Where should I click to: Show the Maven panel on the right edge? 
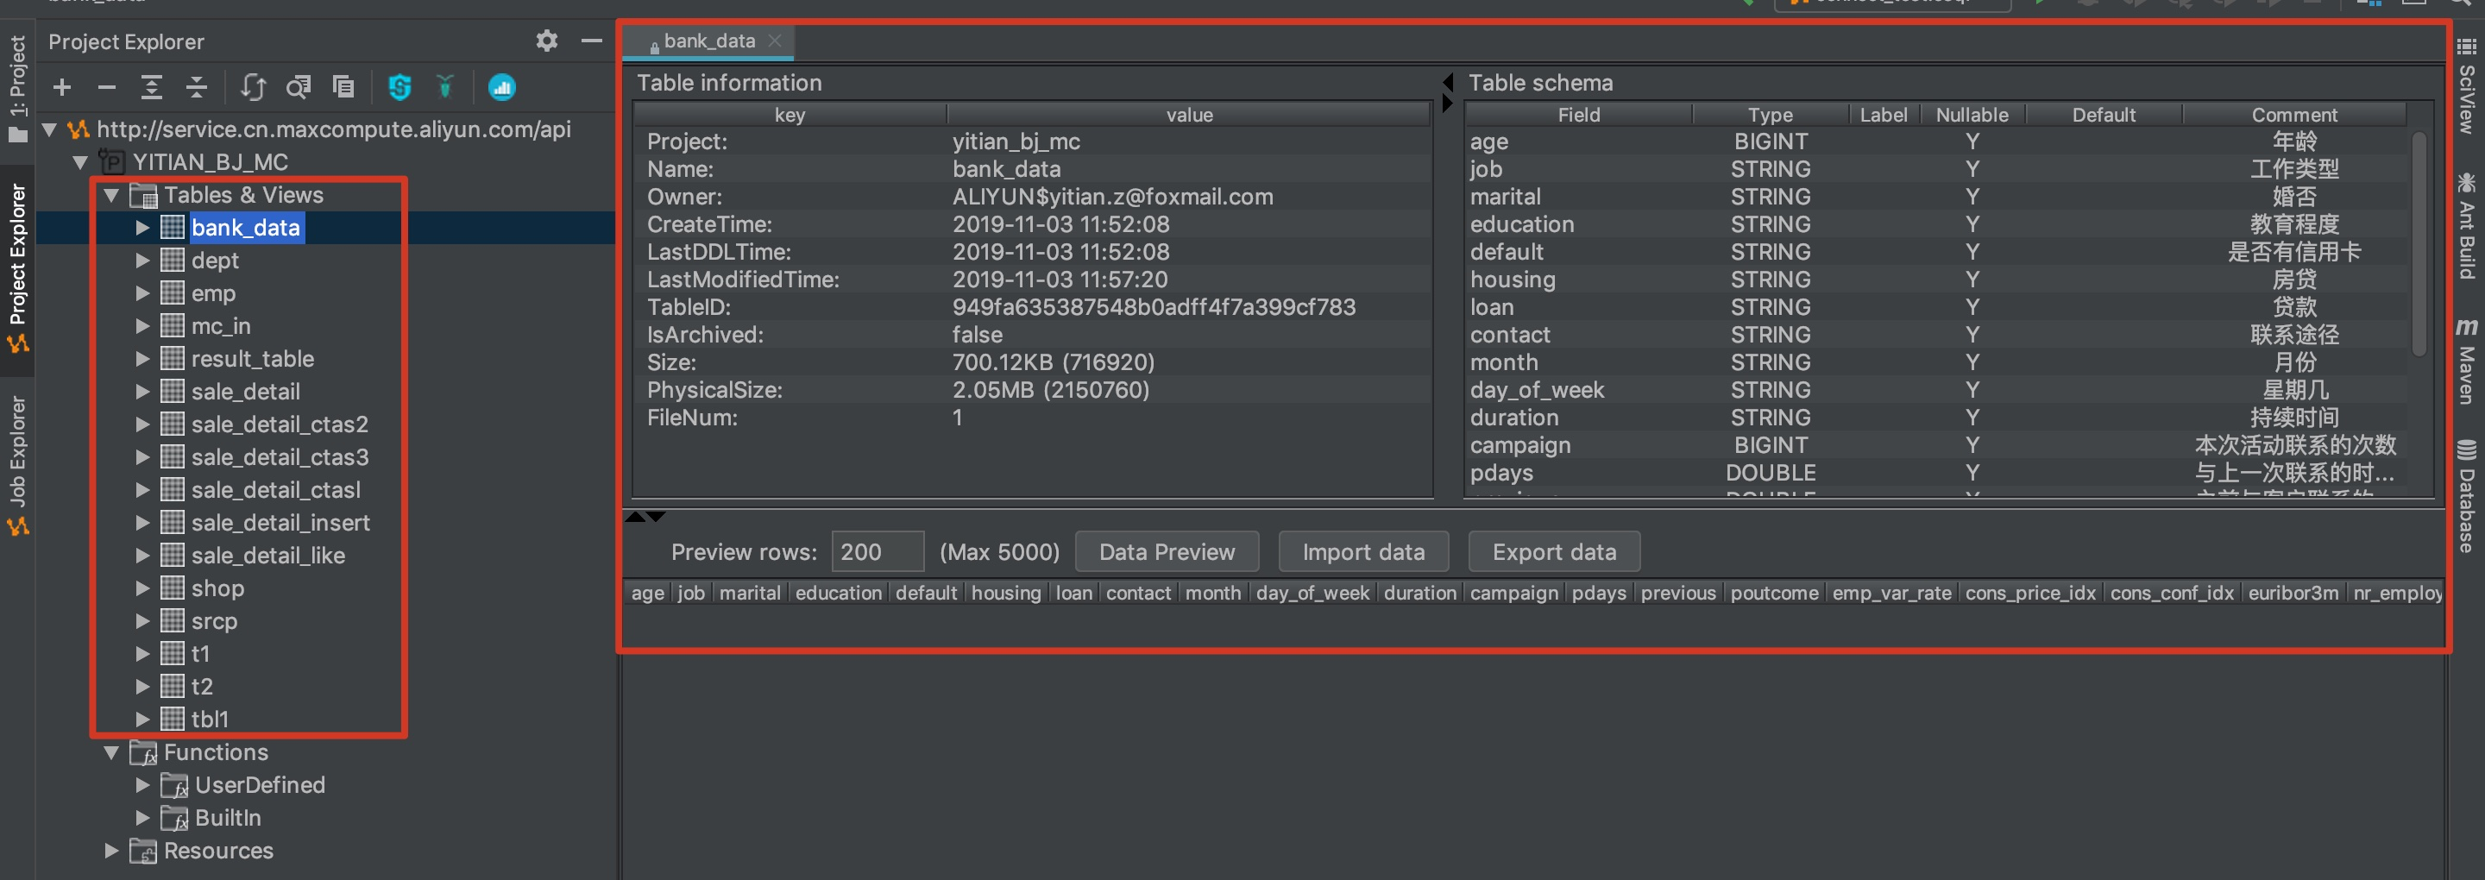click(2469, 376)
